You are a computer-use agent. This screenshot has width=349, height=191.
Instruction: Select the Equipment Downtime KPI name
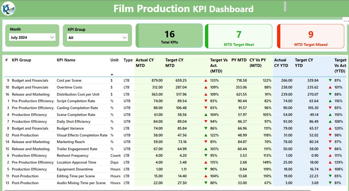tap(75, 169)
